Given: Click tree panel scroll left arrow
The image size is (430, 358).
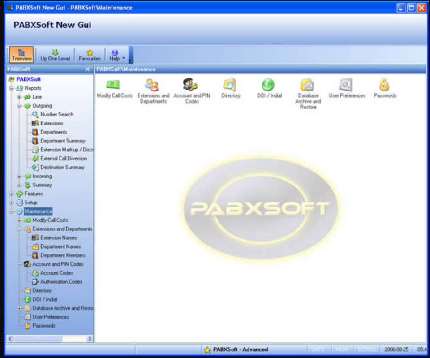Looking at the screenshot, I should tap(10, 339).
